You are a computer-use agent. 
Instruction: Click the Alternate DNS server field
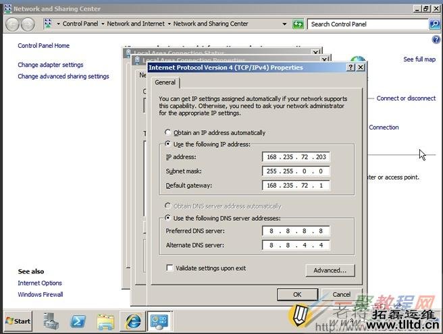pos(296,245)
